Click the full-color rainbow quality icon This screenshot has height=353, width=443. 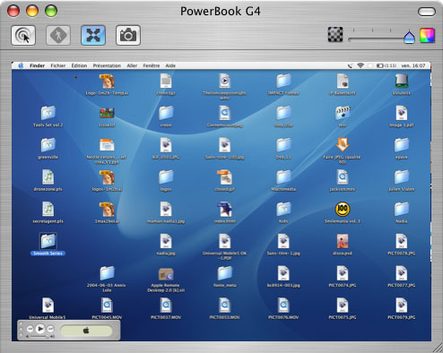pyautogui.click(x=427, y=35)
